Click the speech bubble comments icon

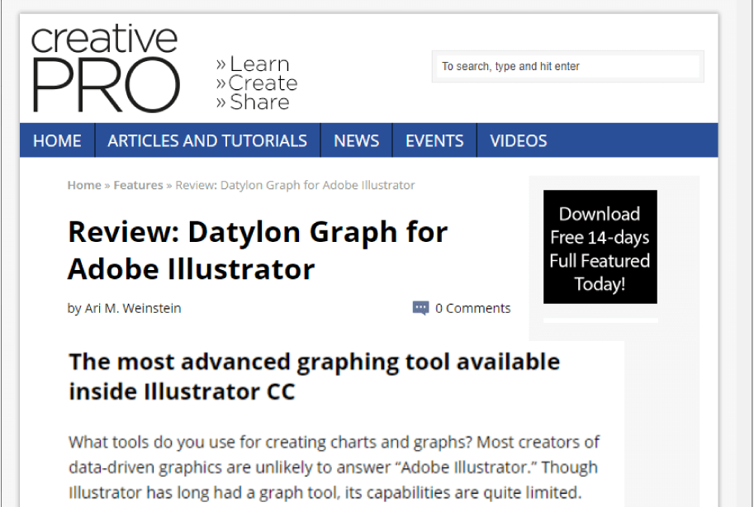coord(421,307)
